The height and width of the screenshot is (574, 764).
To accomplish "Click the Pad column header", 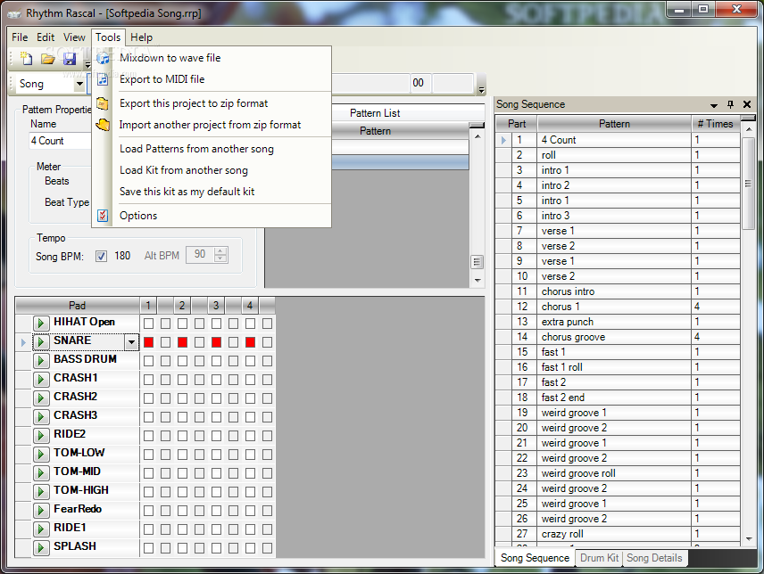I will [77, 306].
